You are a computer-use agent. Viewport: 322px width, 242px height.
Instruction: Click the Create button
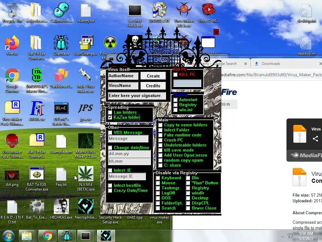pyautogui.click(x=153, y=76)
